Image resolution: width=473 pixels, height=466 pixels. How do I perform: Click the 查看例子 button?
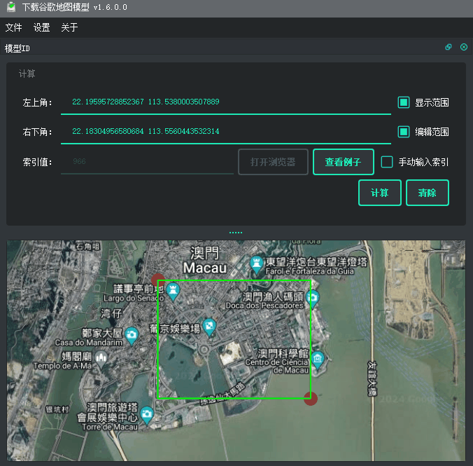[x=344, y=162]
